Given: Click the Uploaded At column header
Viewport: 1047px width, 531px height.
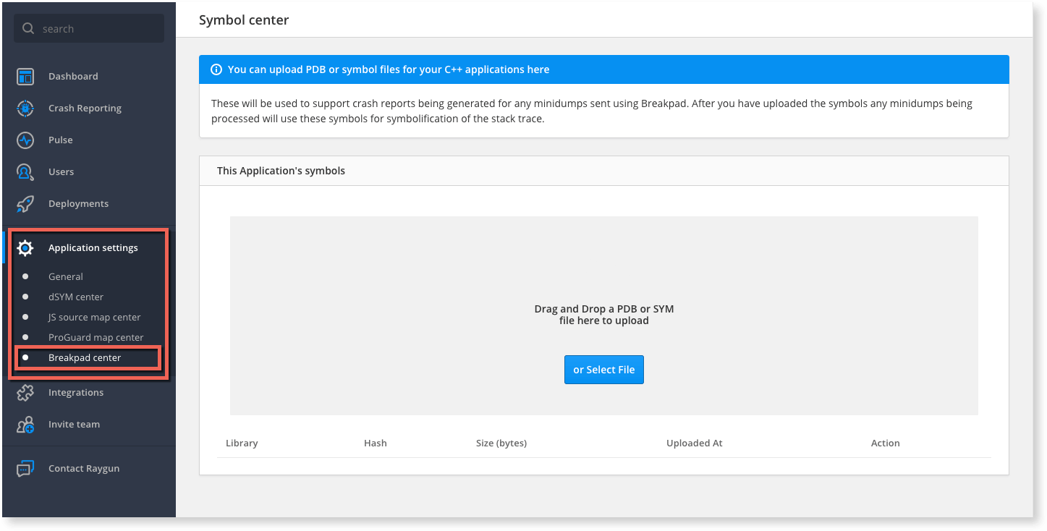Looking at the screenshot, I should click(x=694, y=443).
